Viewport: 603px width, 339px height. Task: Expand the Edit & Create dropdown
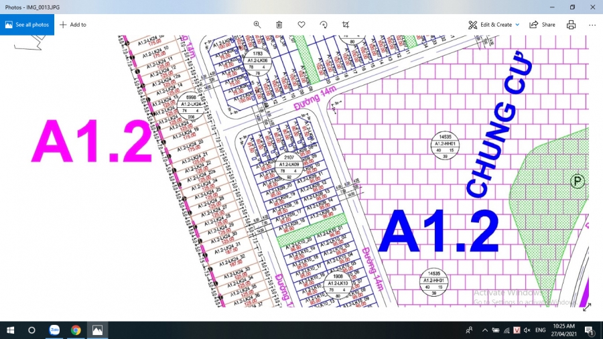(x=494, y=25)
